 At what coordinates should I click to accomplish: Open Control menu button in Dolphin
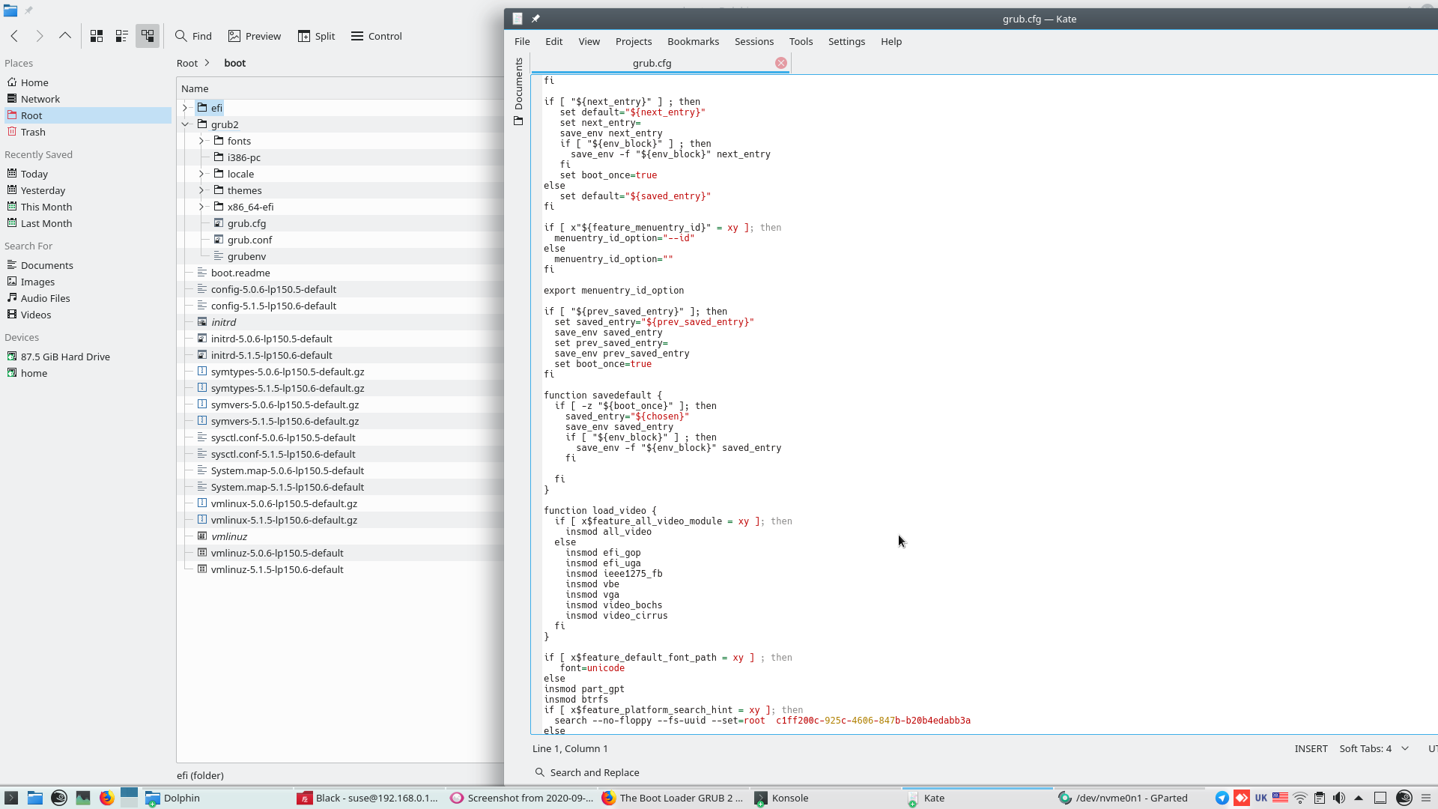click(377, 36)
